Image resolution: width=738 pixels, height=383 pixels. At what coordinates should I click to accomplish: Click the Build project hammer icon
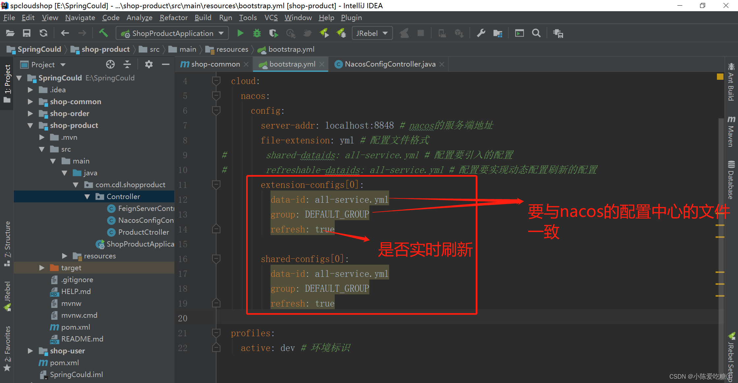103,33
